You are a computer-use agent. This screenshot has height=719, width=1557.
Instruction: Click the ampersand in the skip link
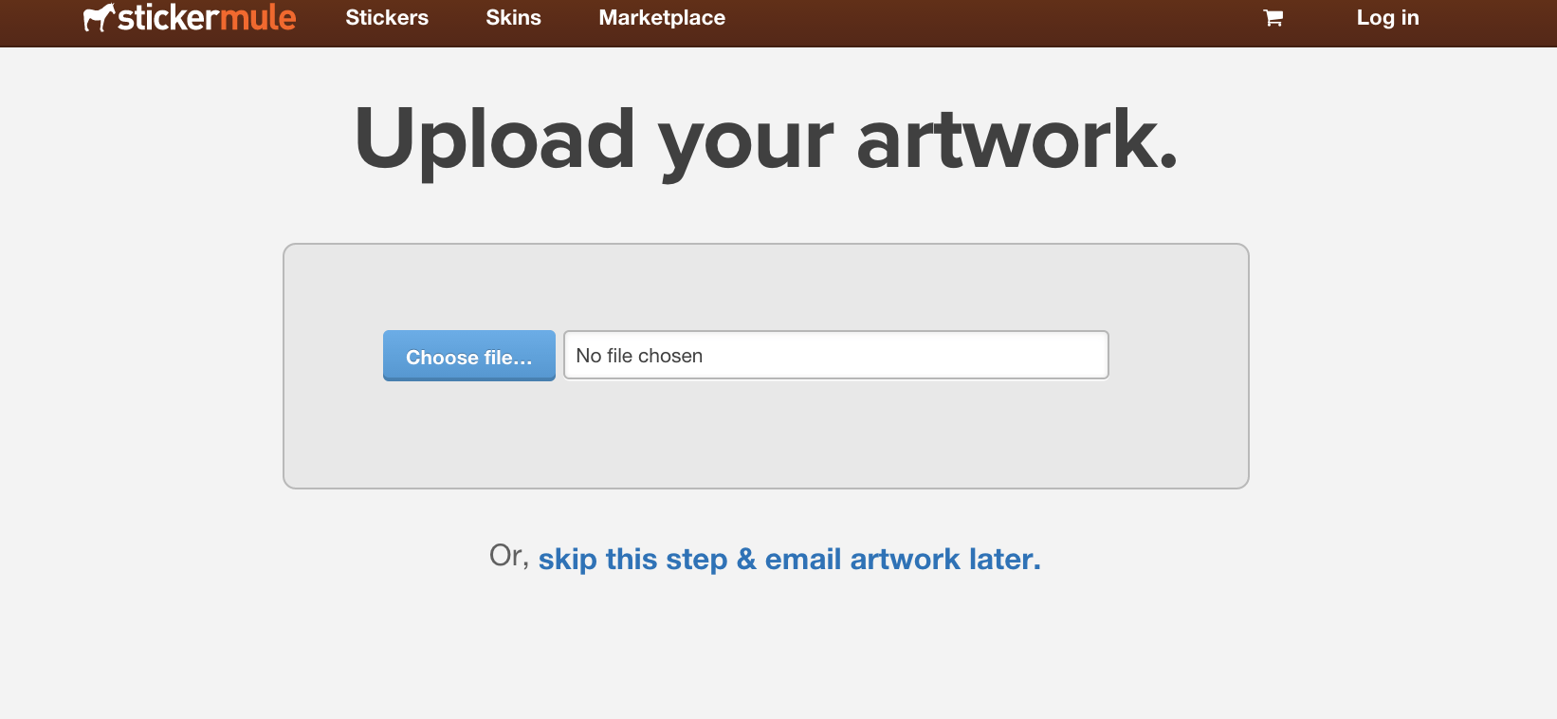coord(746,560)
